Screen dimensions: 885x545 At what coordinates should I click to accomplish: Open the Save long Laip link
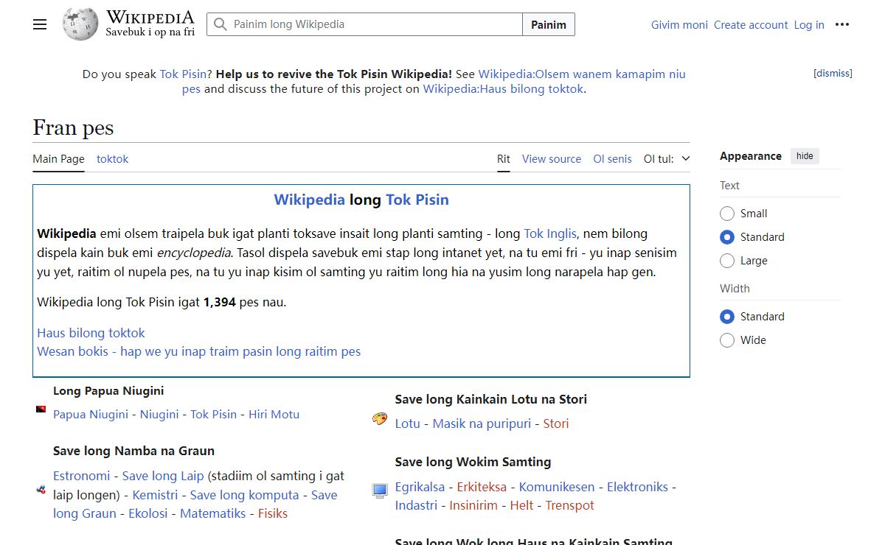162,476
